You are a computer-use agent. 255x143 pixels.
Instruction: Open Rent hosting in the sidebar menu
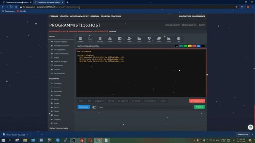click(61, 46)
